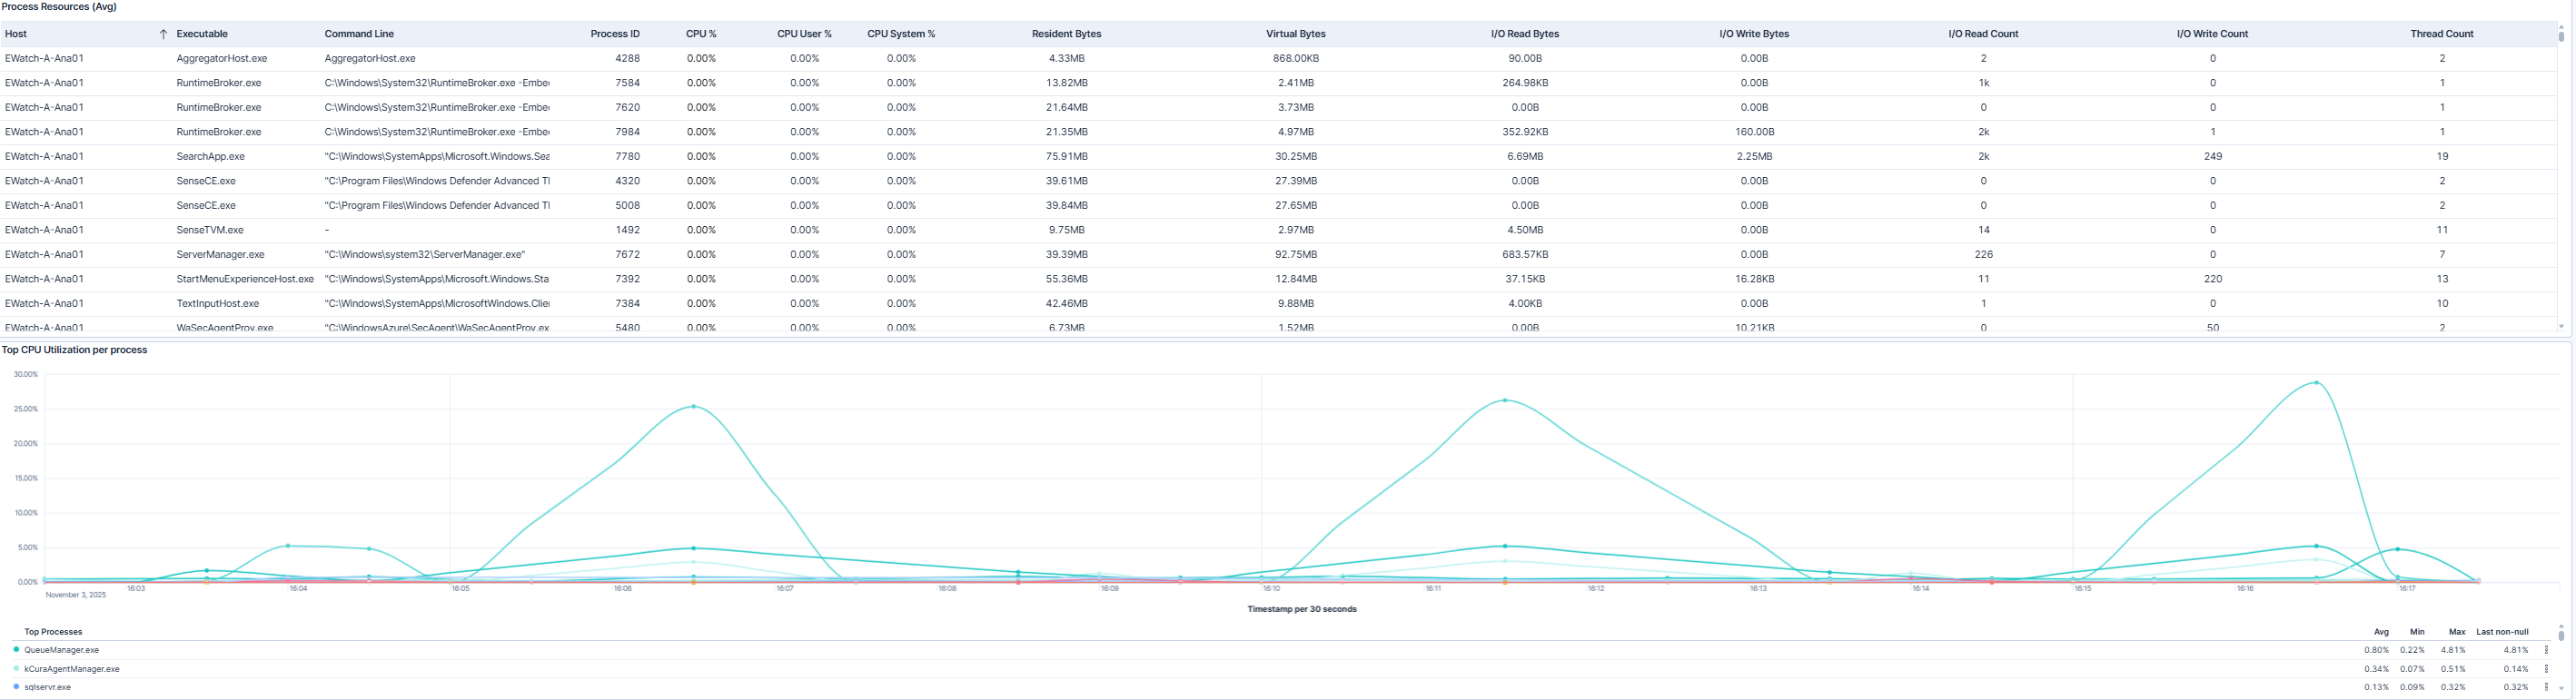Click the 4.81% Max value for QueueManager.exe
The width and height of the screenshot is (2576, 700).
[2453, 650]
